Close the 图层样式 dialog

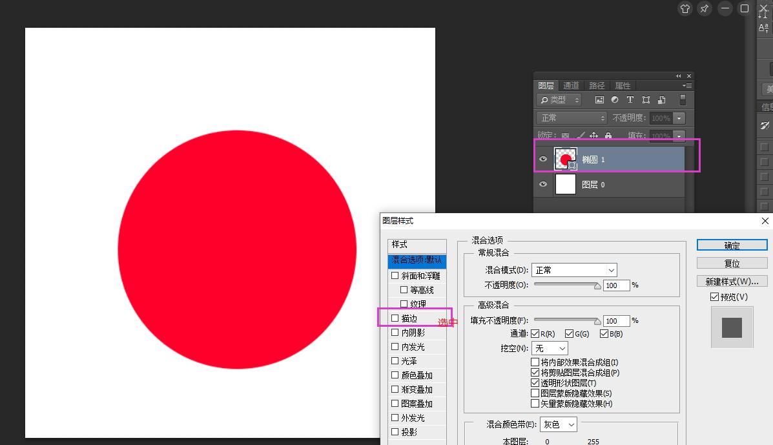[765, 221]
